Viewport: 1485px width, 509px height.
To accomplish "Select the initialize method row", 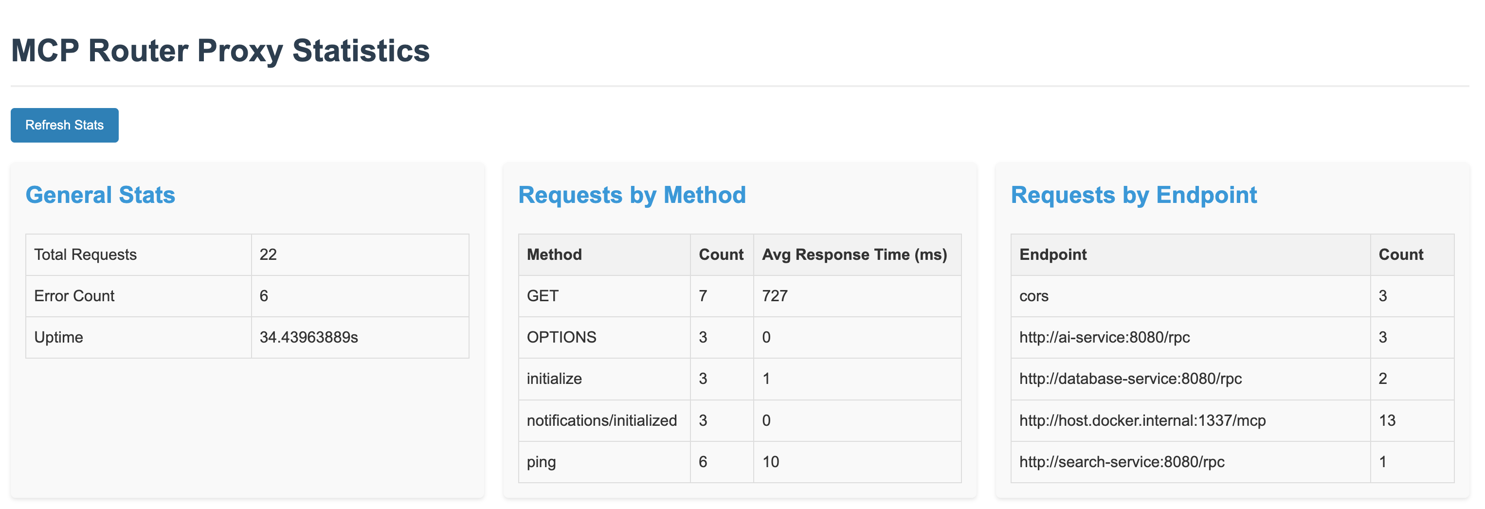I will pyautogui.click(x=554, y=379).
